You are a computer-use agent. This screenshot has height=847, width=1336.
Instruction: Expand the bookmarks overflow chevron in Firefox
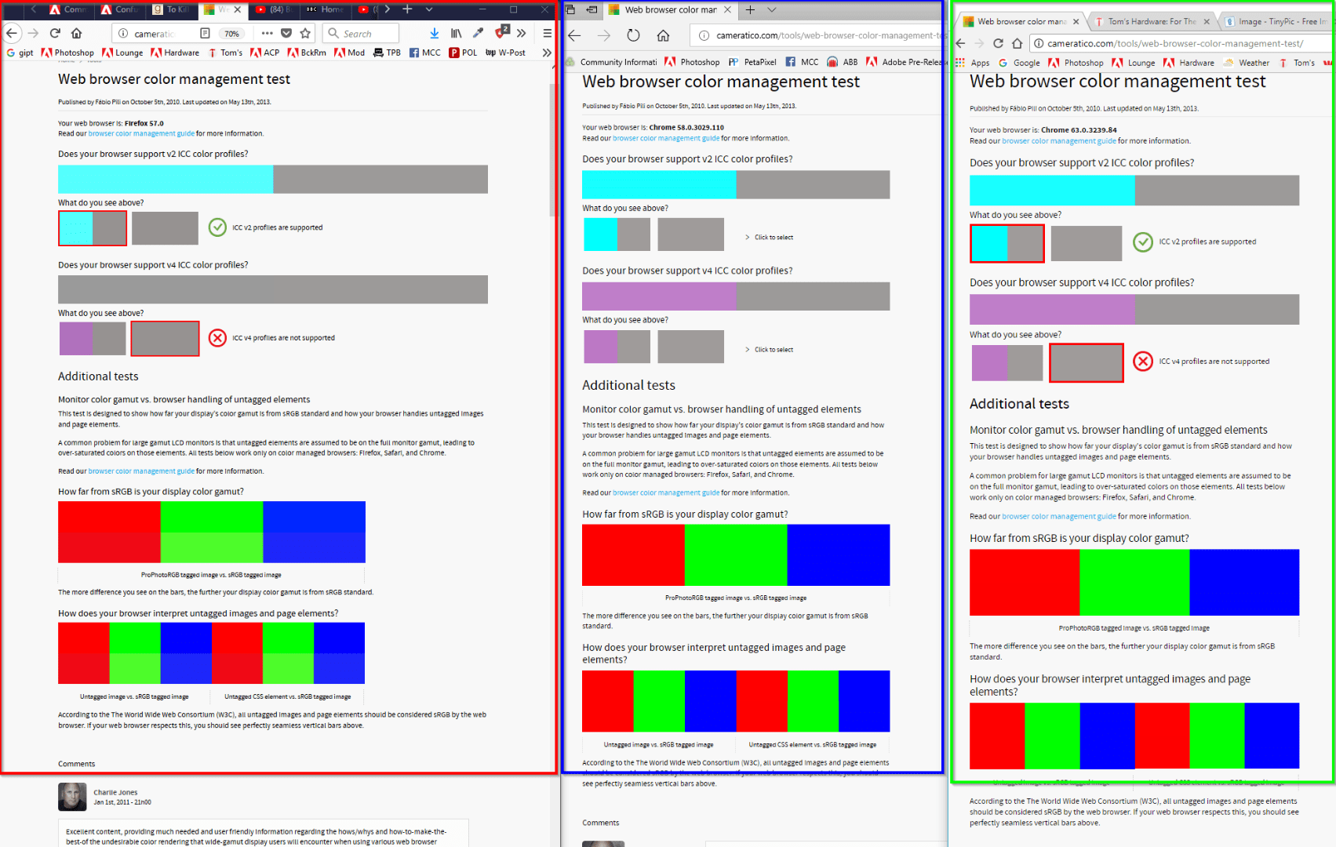point(546,53)
